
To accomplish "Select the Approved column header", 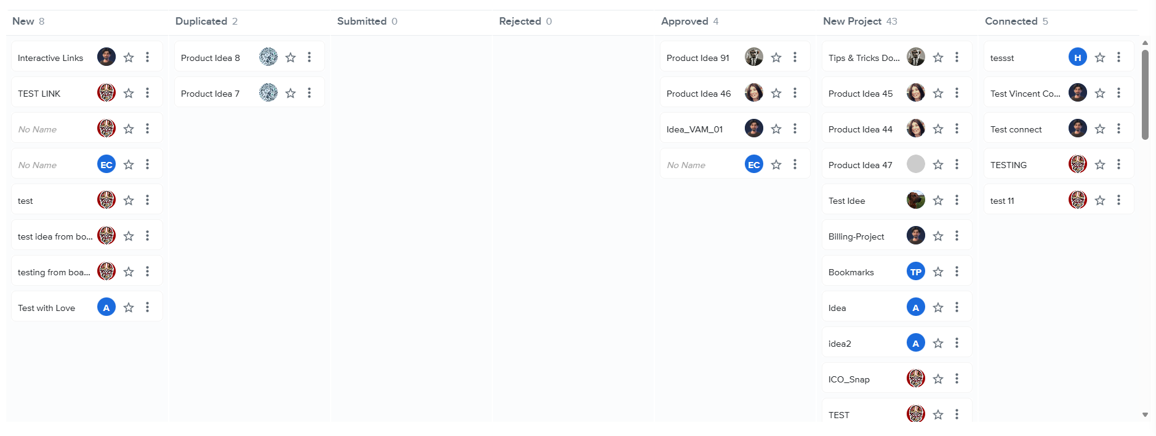I will tap(689, 21).
